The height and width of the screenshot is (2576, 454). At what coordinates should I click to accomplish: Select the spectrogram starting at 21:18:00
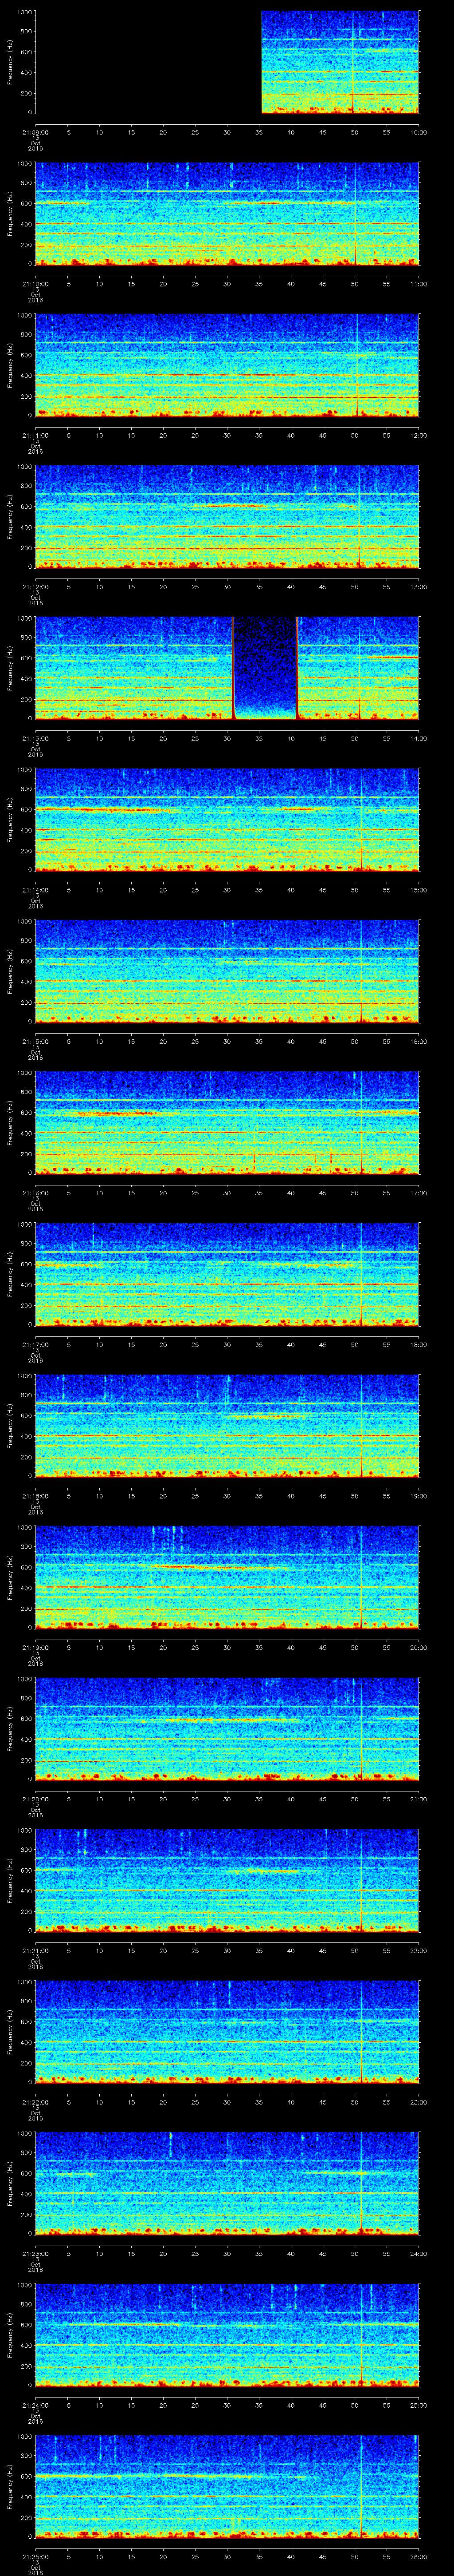(x=227, y=1426)
